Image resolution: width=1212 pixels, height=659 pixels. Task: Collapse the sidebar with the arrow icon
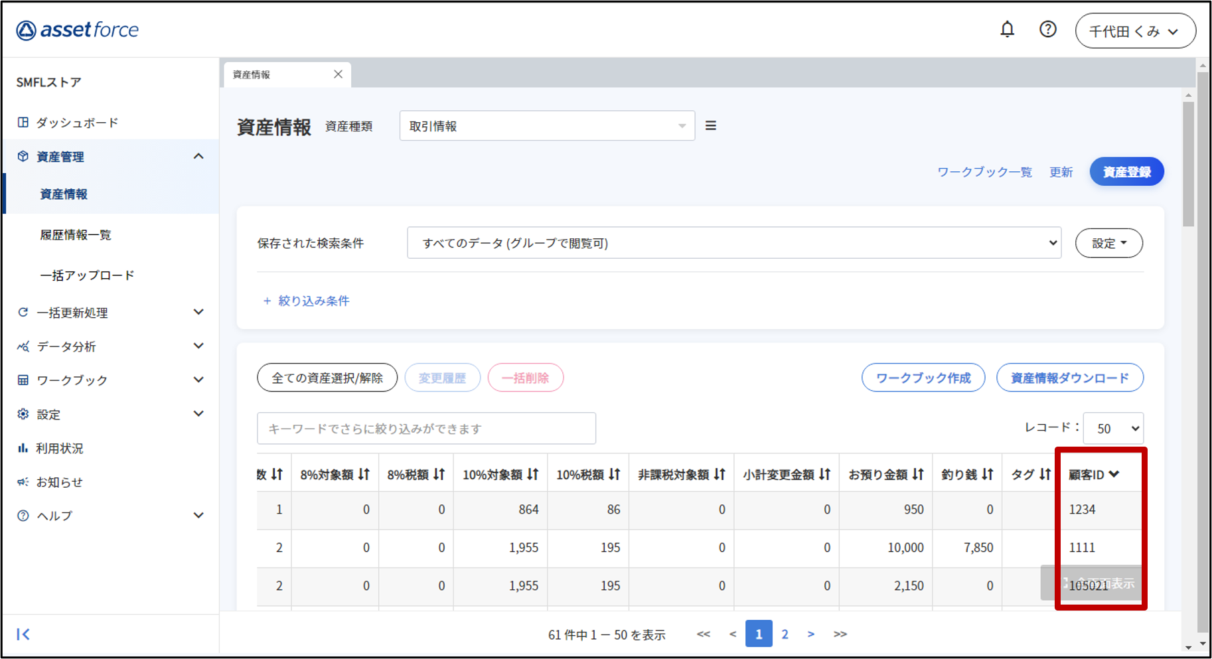tap(23, 634)
